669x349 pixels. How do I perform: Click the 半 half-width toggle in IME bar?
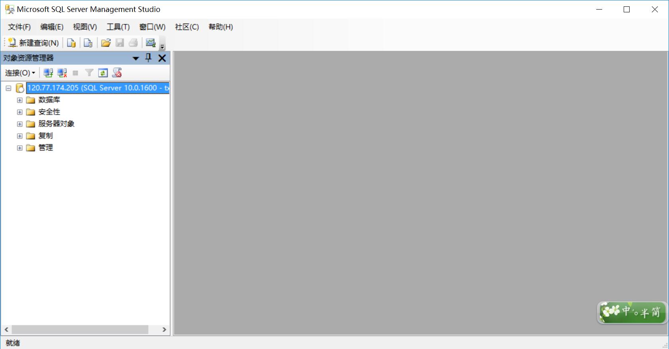[645, 312]
